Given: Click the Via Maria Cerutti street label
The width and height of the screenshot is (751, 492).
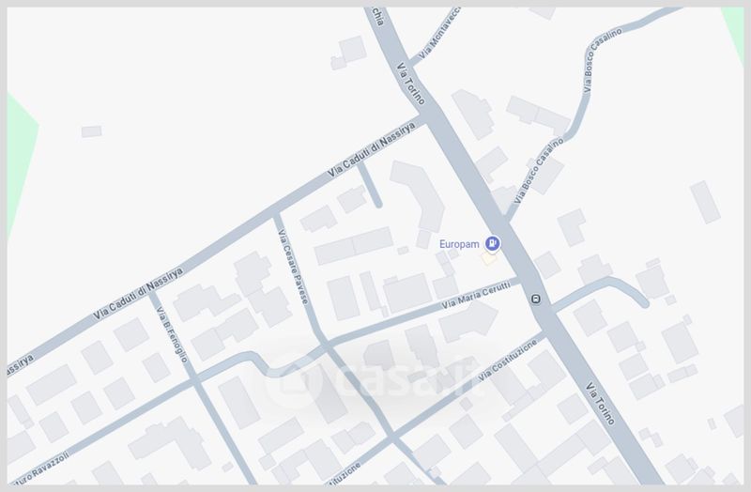Looking at the screenshot, I should point(477,296).
